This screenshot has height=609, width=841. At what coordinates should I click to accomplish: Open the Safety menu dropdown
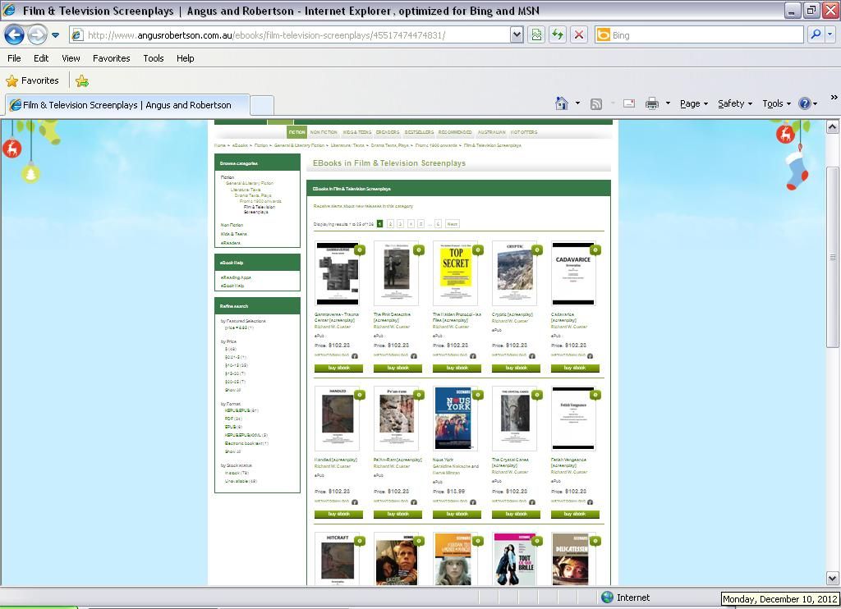click(x=735, y=104)
